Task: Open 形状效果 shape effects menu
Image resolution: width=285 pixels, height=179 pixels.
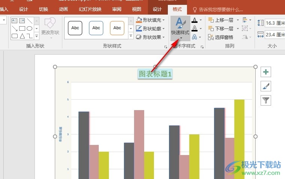Action: point(150,37)
